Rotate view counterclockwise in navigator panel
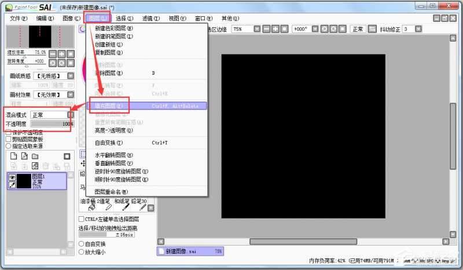The image size is (463, 270). (53, 63)
